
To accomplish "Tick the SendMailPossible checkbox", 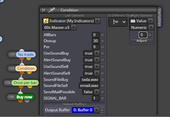I will 102,92.
